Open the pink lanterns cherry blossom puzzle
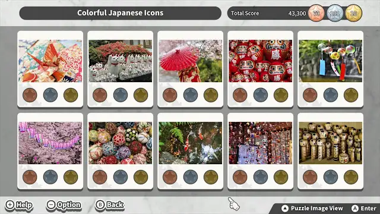Image resolution: width=380 pixels, height=214 pixels. pyautogui.click(x=50, y=143)
